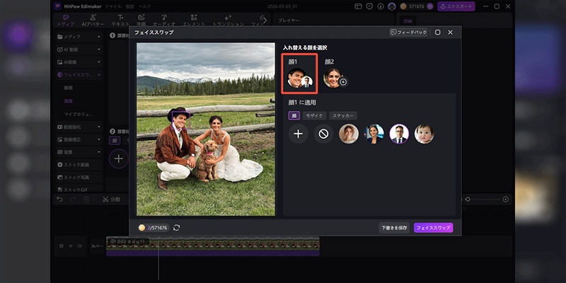Click 下書きを保存 save draft button

(394, 228)
